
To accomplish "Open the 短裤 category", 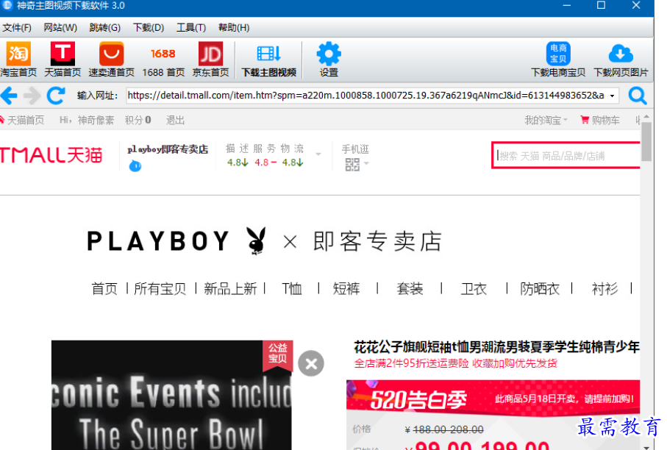I will click(x=346, y=289).
